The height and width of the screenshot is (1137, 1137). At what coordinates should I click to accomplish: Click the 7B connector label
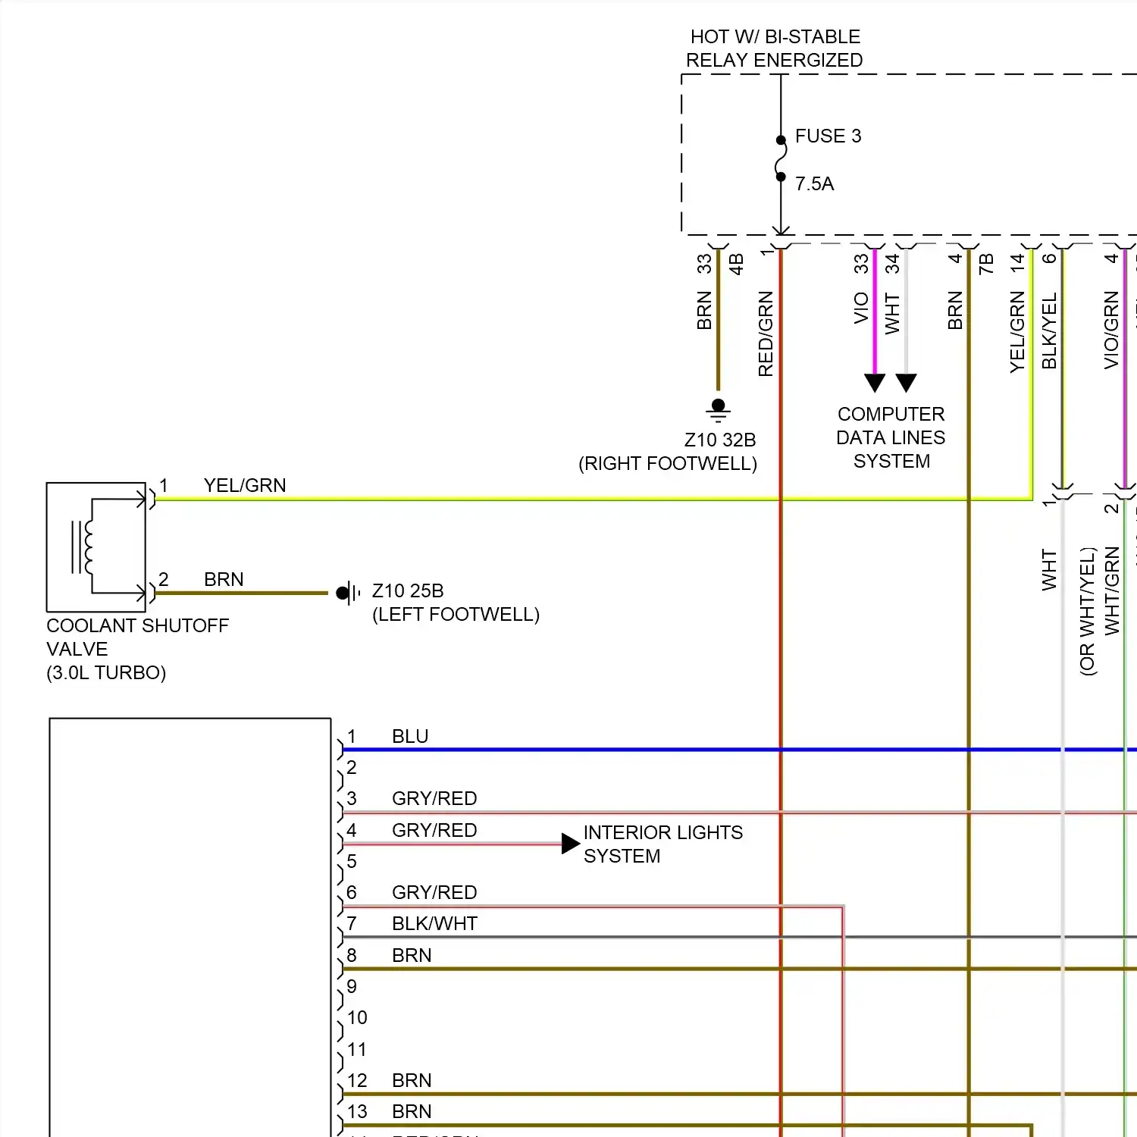pyautogui.click(x=986, y=265)
